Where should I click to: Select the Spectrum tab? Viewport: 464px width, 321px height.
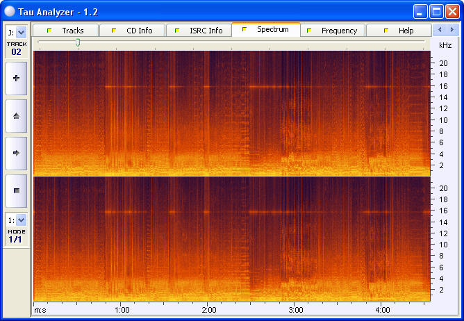click(266, 30)
